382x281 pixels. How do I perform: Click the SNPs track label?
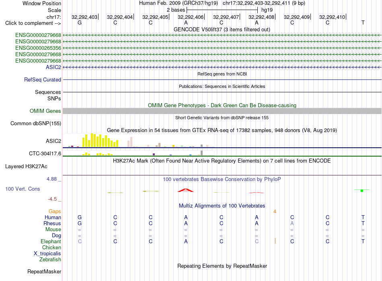pyautogui.click(x=54, y=98)
